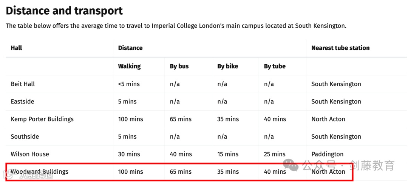Select the Hall column header
This screenshot has height=182, width=408.
pos(17,48)
